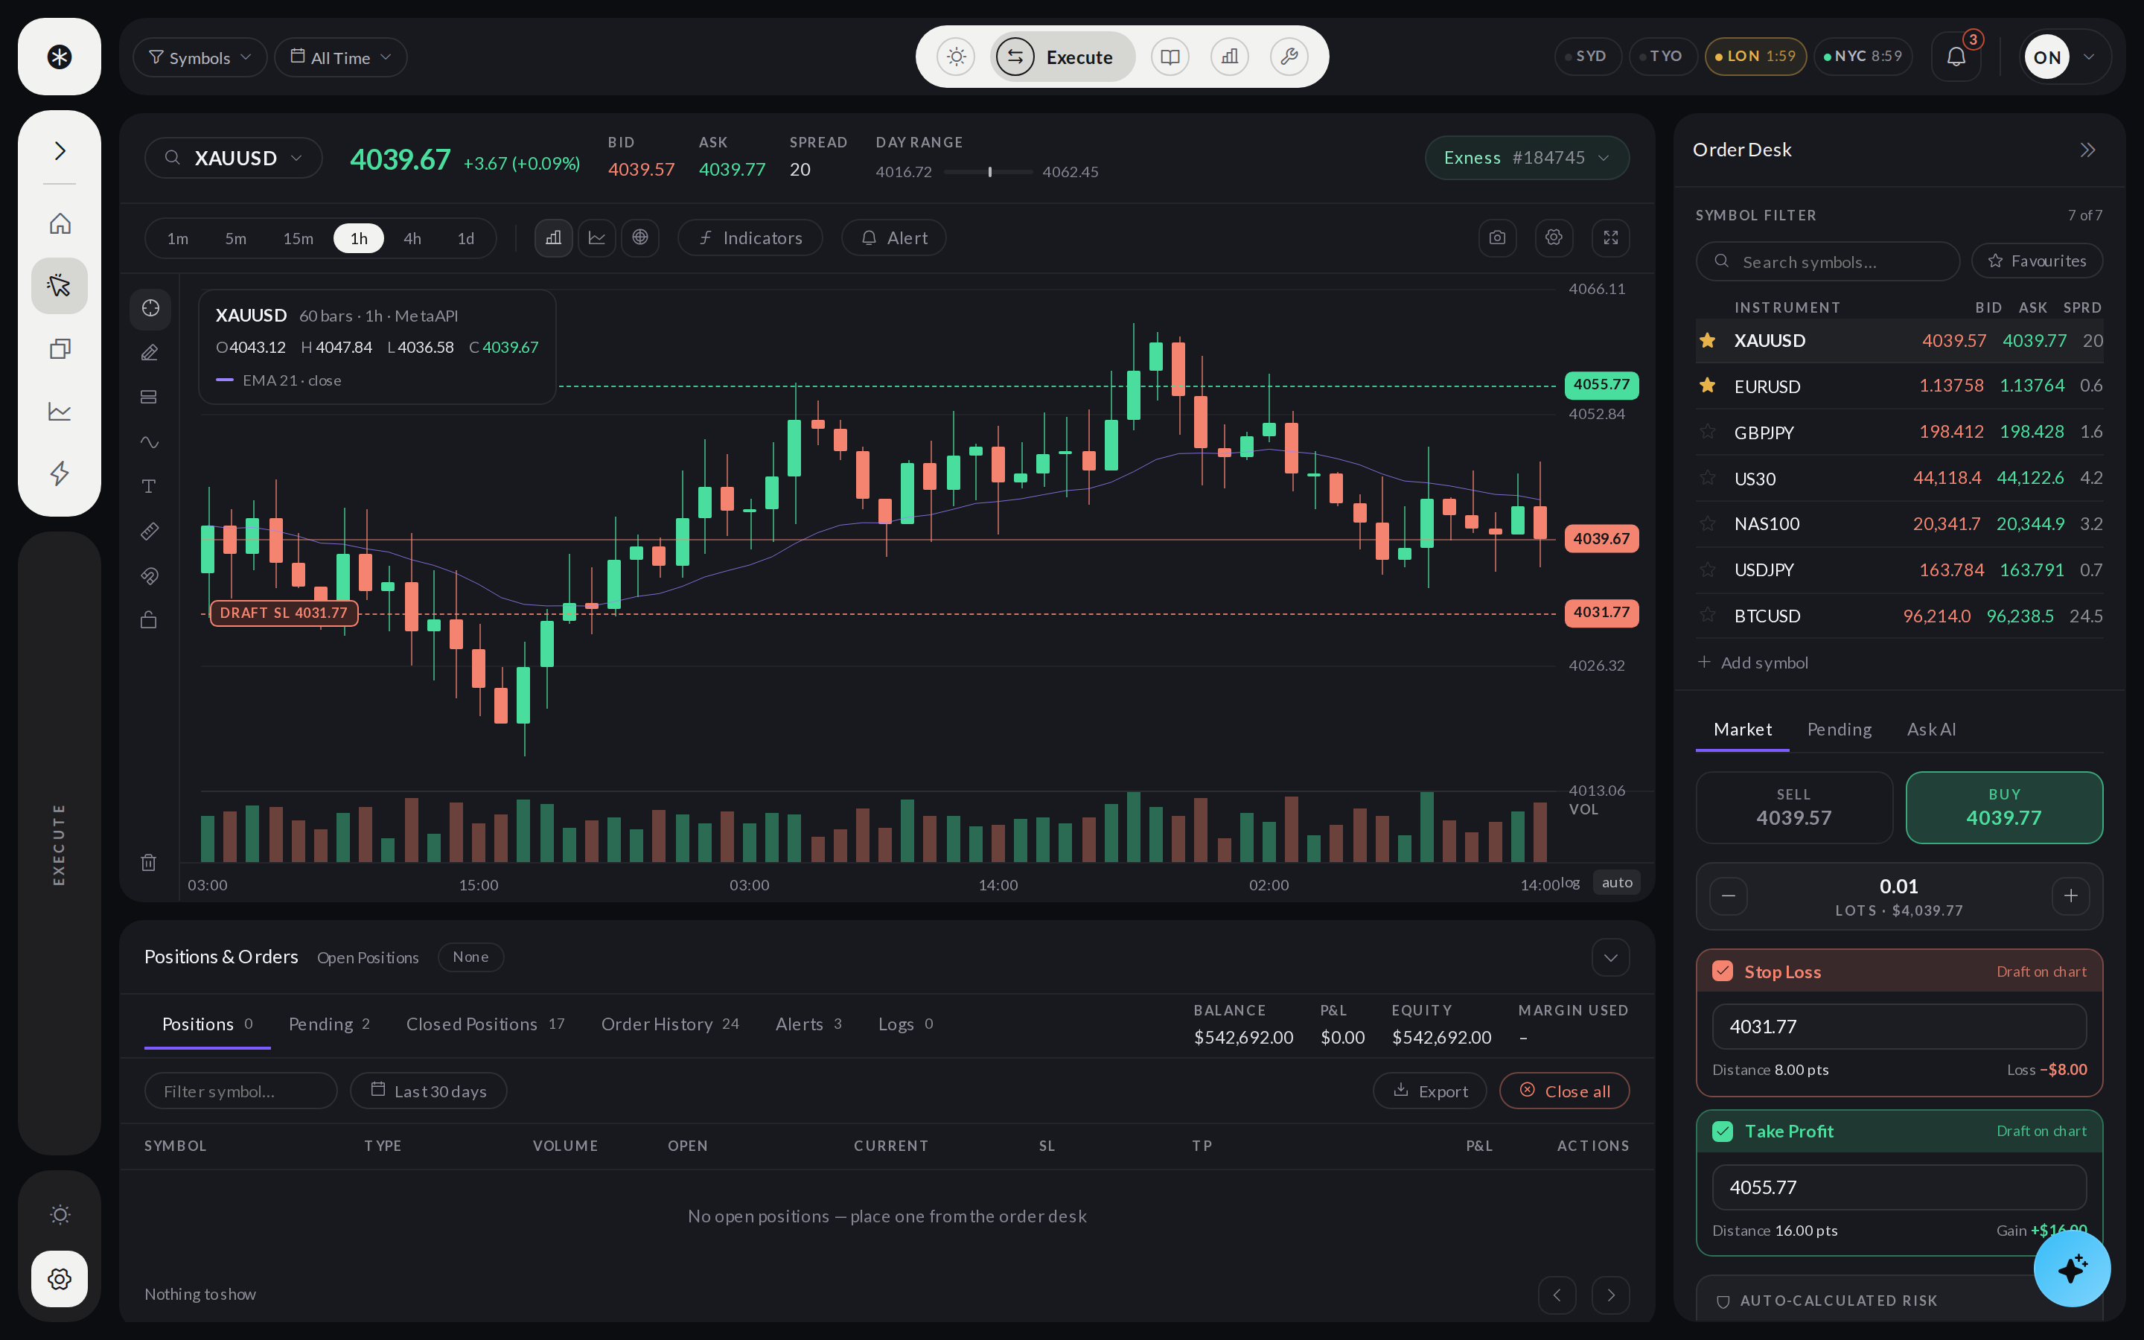Switch to the 4h timeframe
Screen dimensions: 2144x1340
(412, 238)
